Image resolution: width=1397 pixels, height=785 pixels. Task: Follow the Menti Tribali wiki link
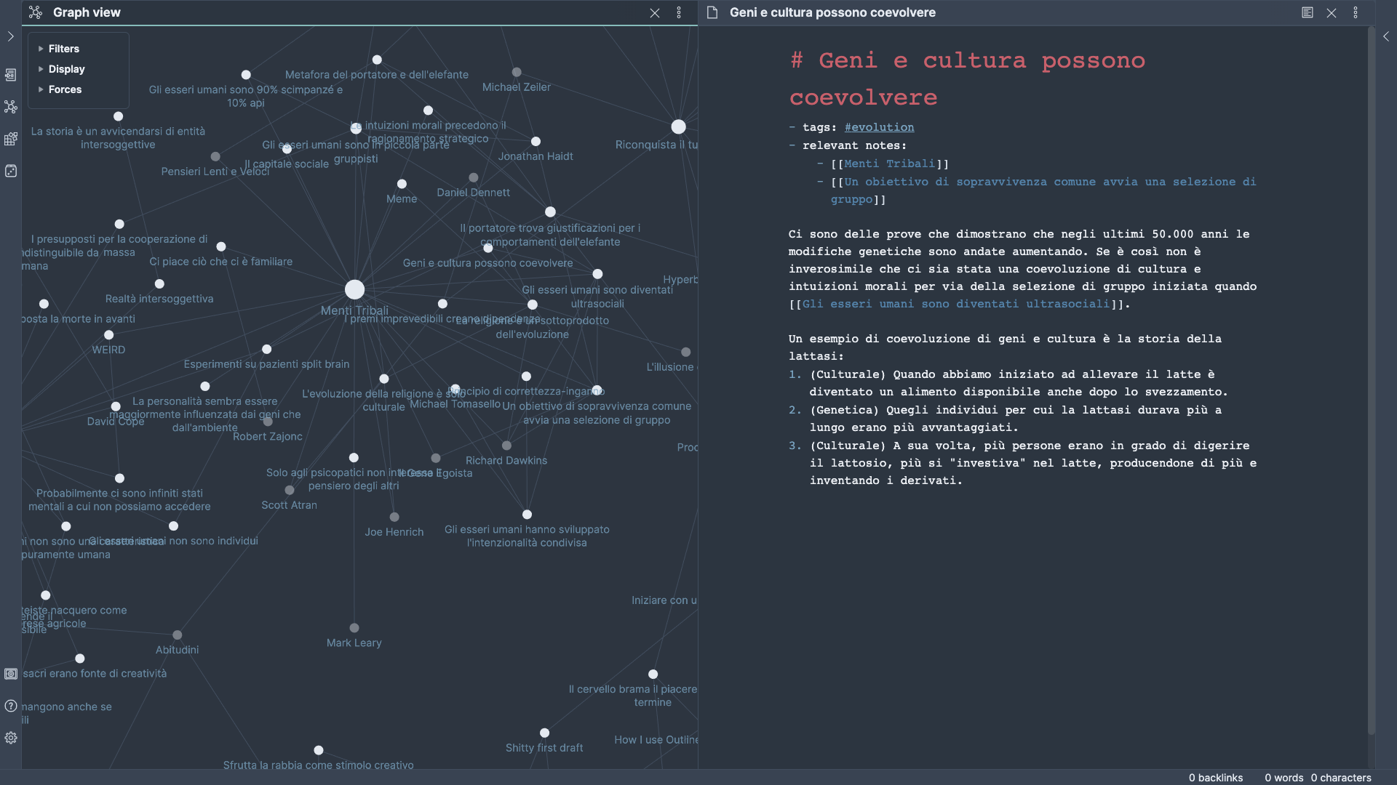(889, 164)
